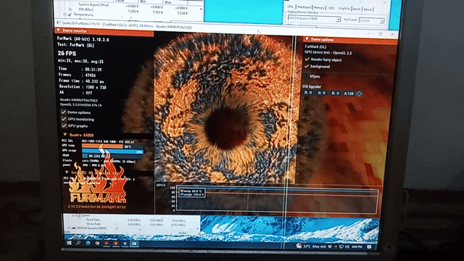The image size is (464, 261).
Task: Open the network tray icon
Action: coord(341,246)
